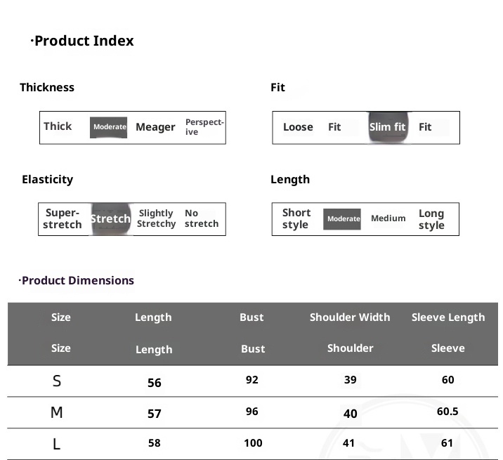The image size is (503, 460).
Task: Select highlighted Moderate under Thickness
Action: tap(109, 127)
